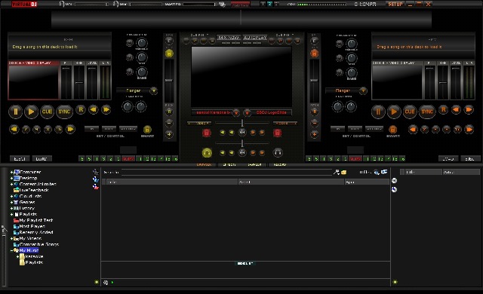This screenshot has height=294, width=483.
Task: Switch to the RECORD tab
Action: 280,165
